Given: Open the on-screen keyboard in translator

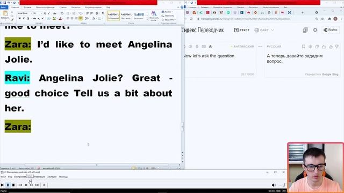Looking at the screenshot, I should tap(204, 47).
